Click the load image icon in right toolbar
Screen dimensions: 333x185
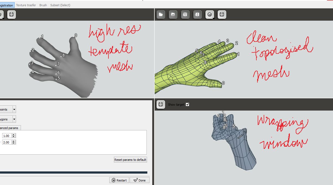click(x=173, y=15)
